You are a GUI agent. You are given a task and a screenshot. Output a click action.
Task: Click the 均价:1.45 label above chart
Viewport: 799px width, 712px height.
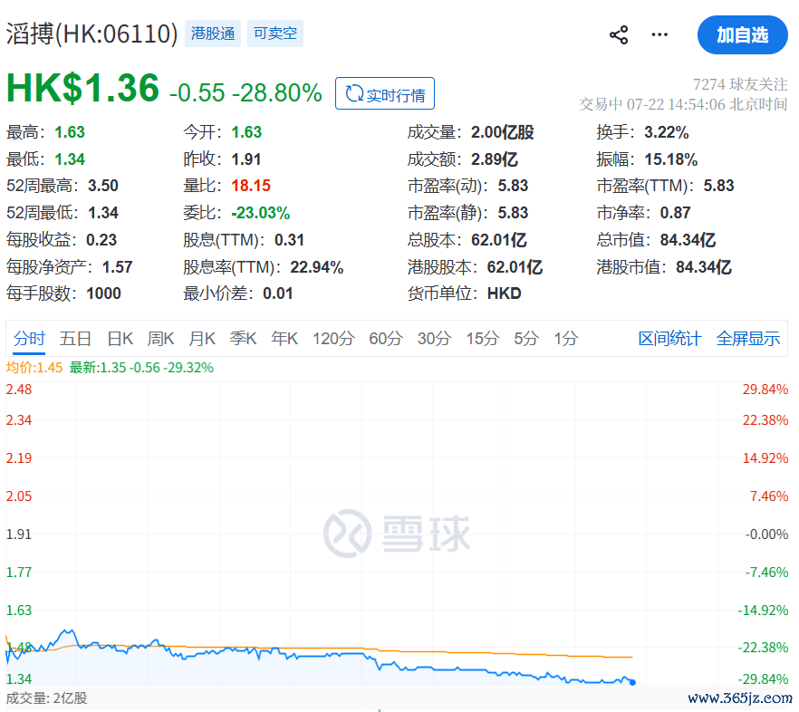click(34, 368)
